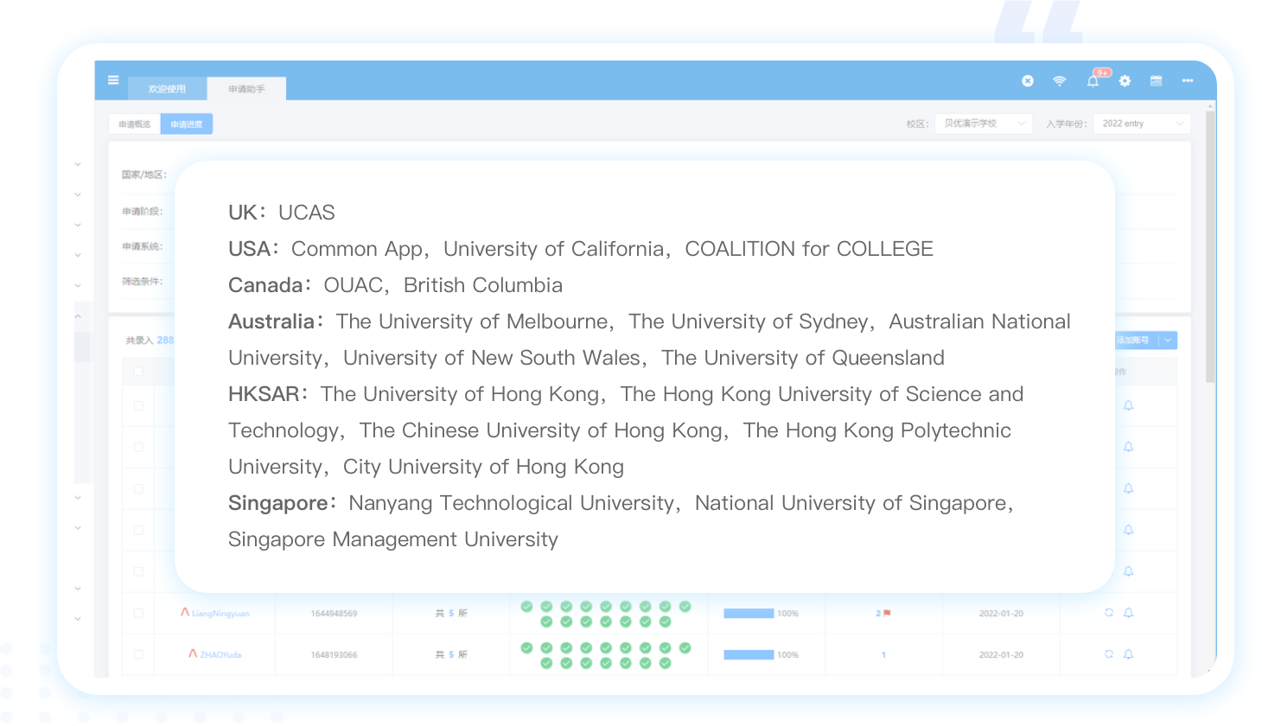This screenshot has height=726, width=1262.
Task: Switch to the 欢迎使用 tab
Action: 167,89
